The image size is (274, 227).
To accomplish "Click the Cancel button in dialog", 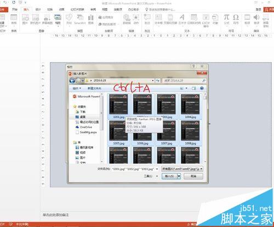I will 193,176.
